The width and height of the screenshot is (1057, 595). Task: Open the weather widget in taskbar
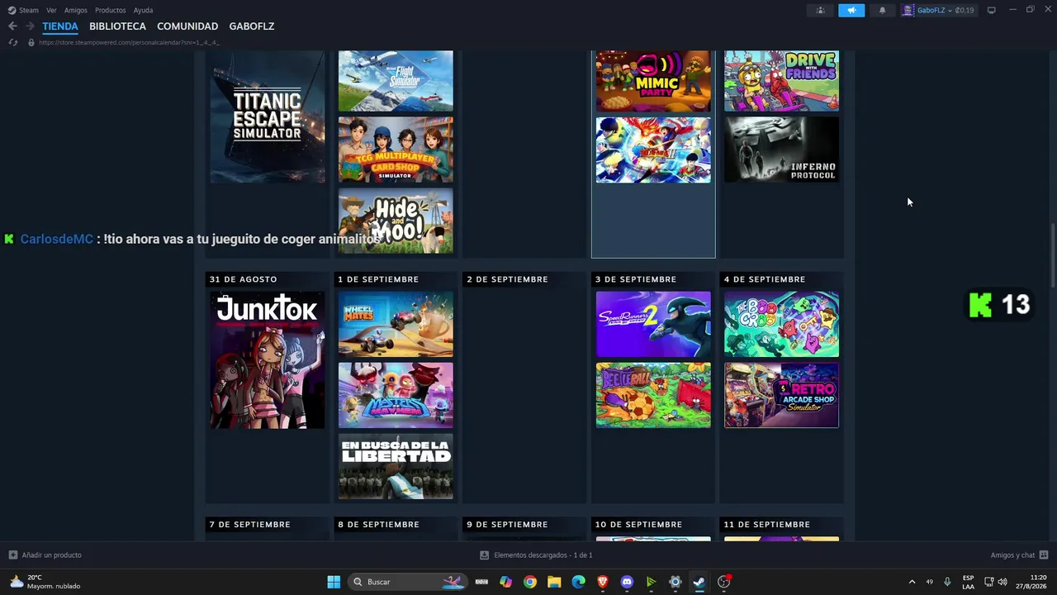click(x=46, y=582)
